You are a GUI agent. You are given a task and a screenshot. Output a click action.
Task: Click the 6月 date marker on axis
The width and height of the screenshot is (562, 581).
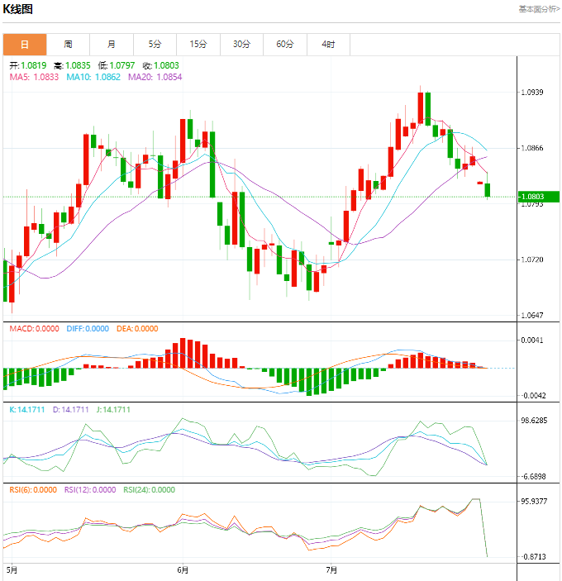(183, 570)
